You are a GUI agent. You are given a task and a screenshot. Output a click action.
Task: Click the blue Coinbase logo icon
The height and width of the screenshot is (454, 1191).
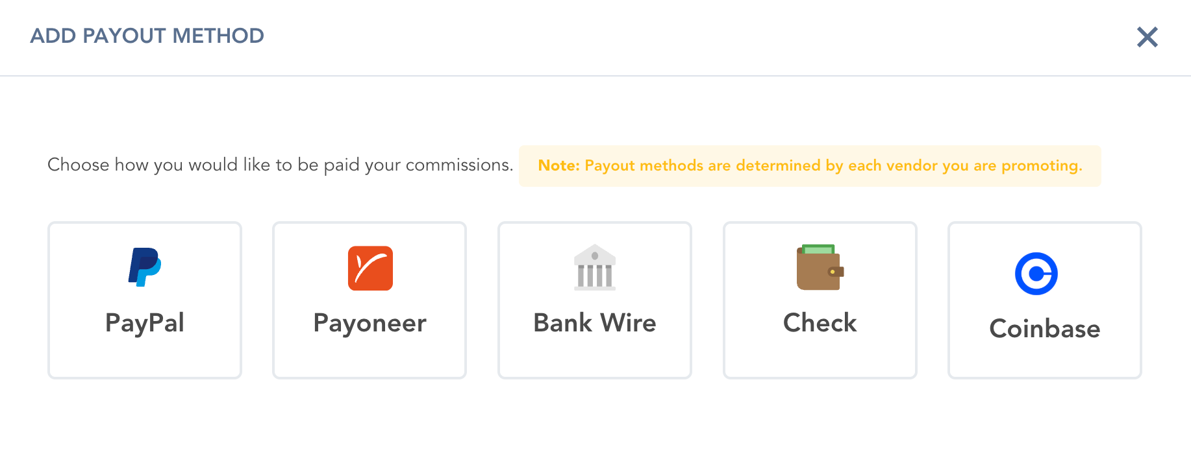(x=1036, y=274)
